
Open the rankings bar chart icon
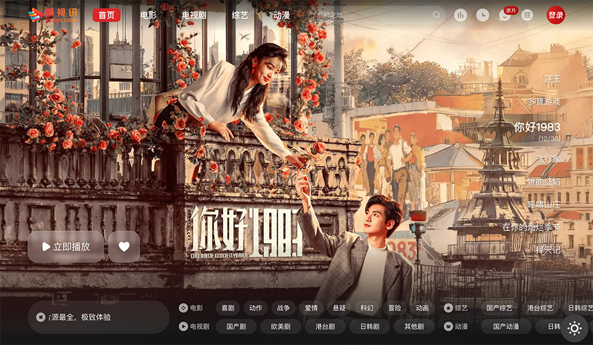[x=460, y=15]
